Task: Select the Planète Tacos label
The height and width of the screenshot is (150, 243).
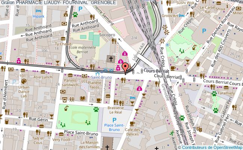Action: (x=95, y=85)
